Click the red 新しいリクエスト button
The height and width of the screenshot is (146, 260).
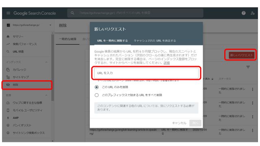click(x=241, y=55)
